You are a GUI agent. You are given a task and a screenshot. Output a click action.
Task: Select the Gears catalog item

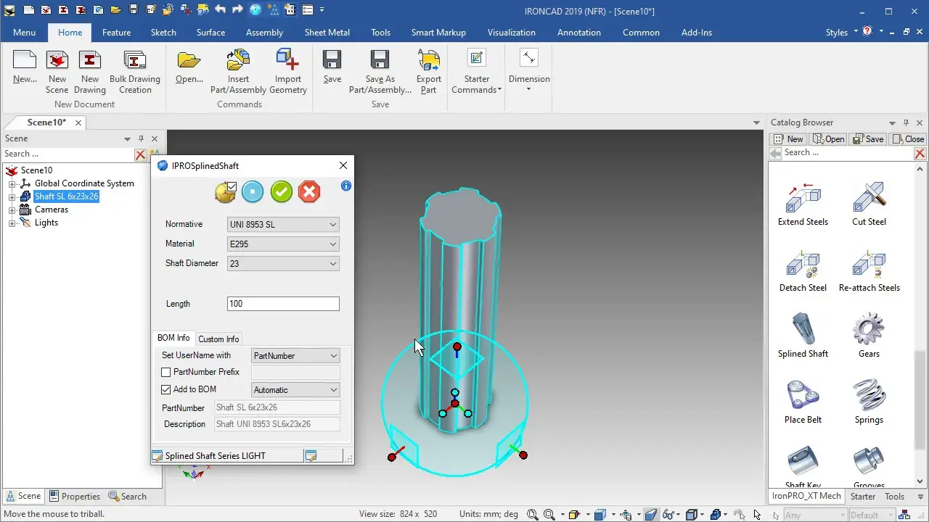pyautogui.click(x=869, y=336)
